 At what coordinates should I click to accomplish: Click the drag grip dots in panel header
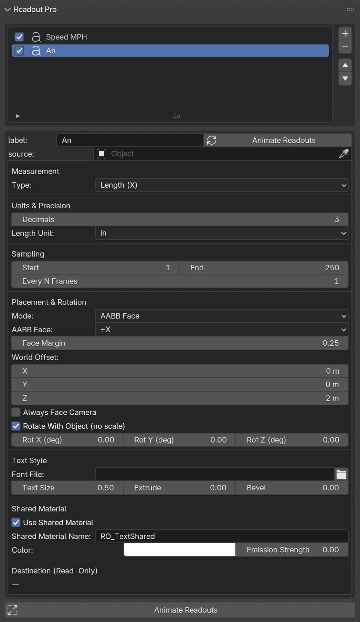(x=350, y=10)
